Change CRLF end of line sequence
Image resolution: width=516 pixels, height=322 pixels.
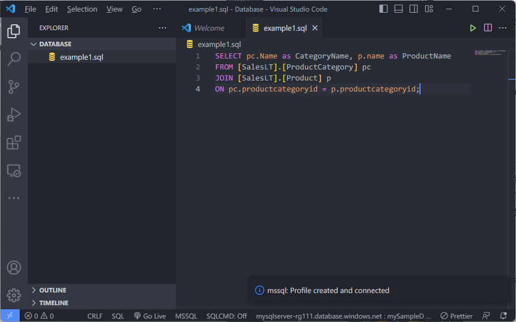pos(95,316)
